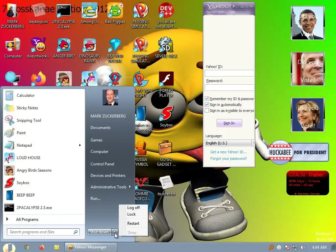Expand the Administrative Tools submenu
Image resolution: width=336 pixels, height=252 pixels.
130,187
